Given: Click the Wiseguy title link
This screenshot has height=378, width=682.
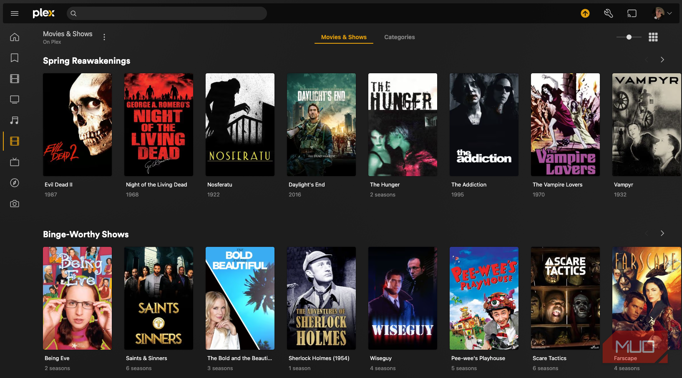Looking at the screenshot, I should tap(381, 358).
